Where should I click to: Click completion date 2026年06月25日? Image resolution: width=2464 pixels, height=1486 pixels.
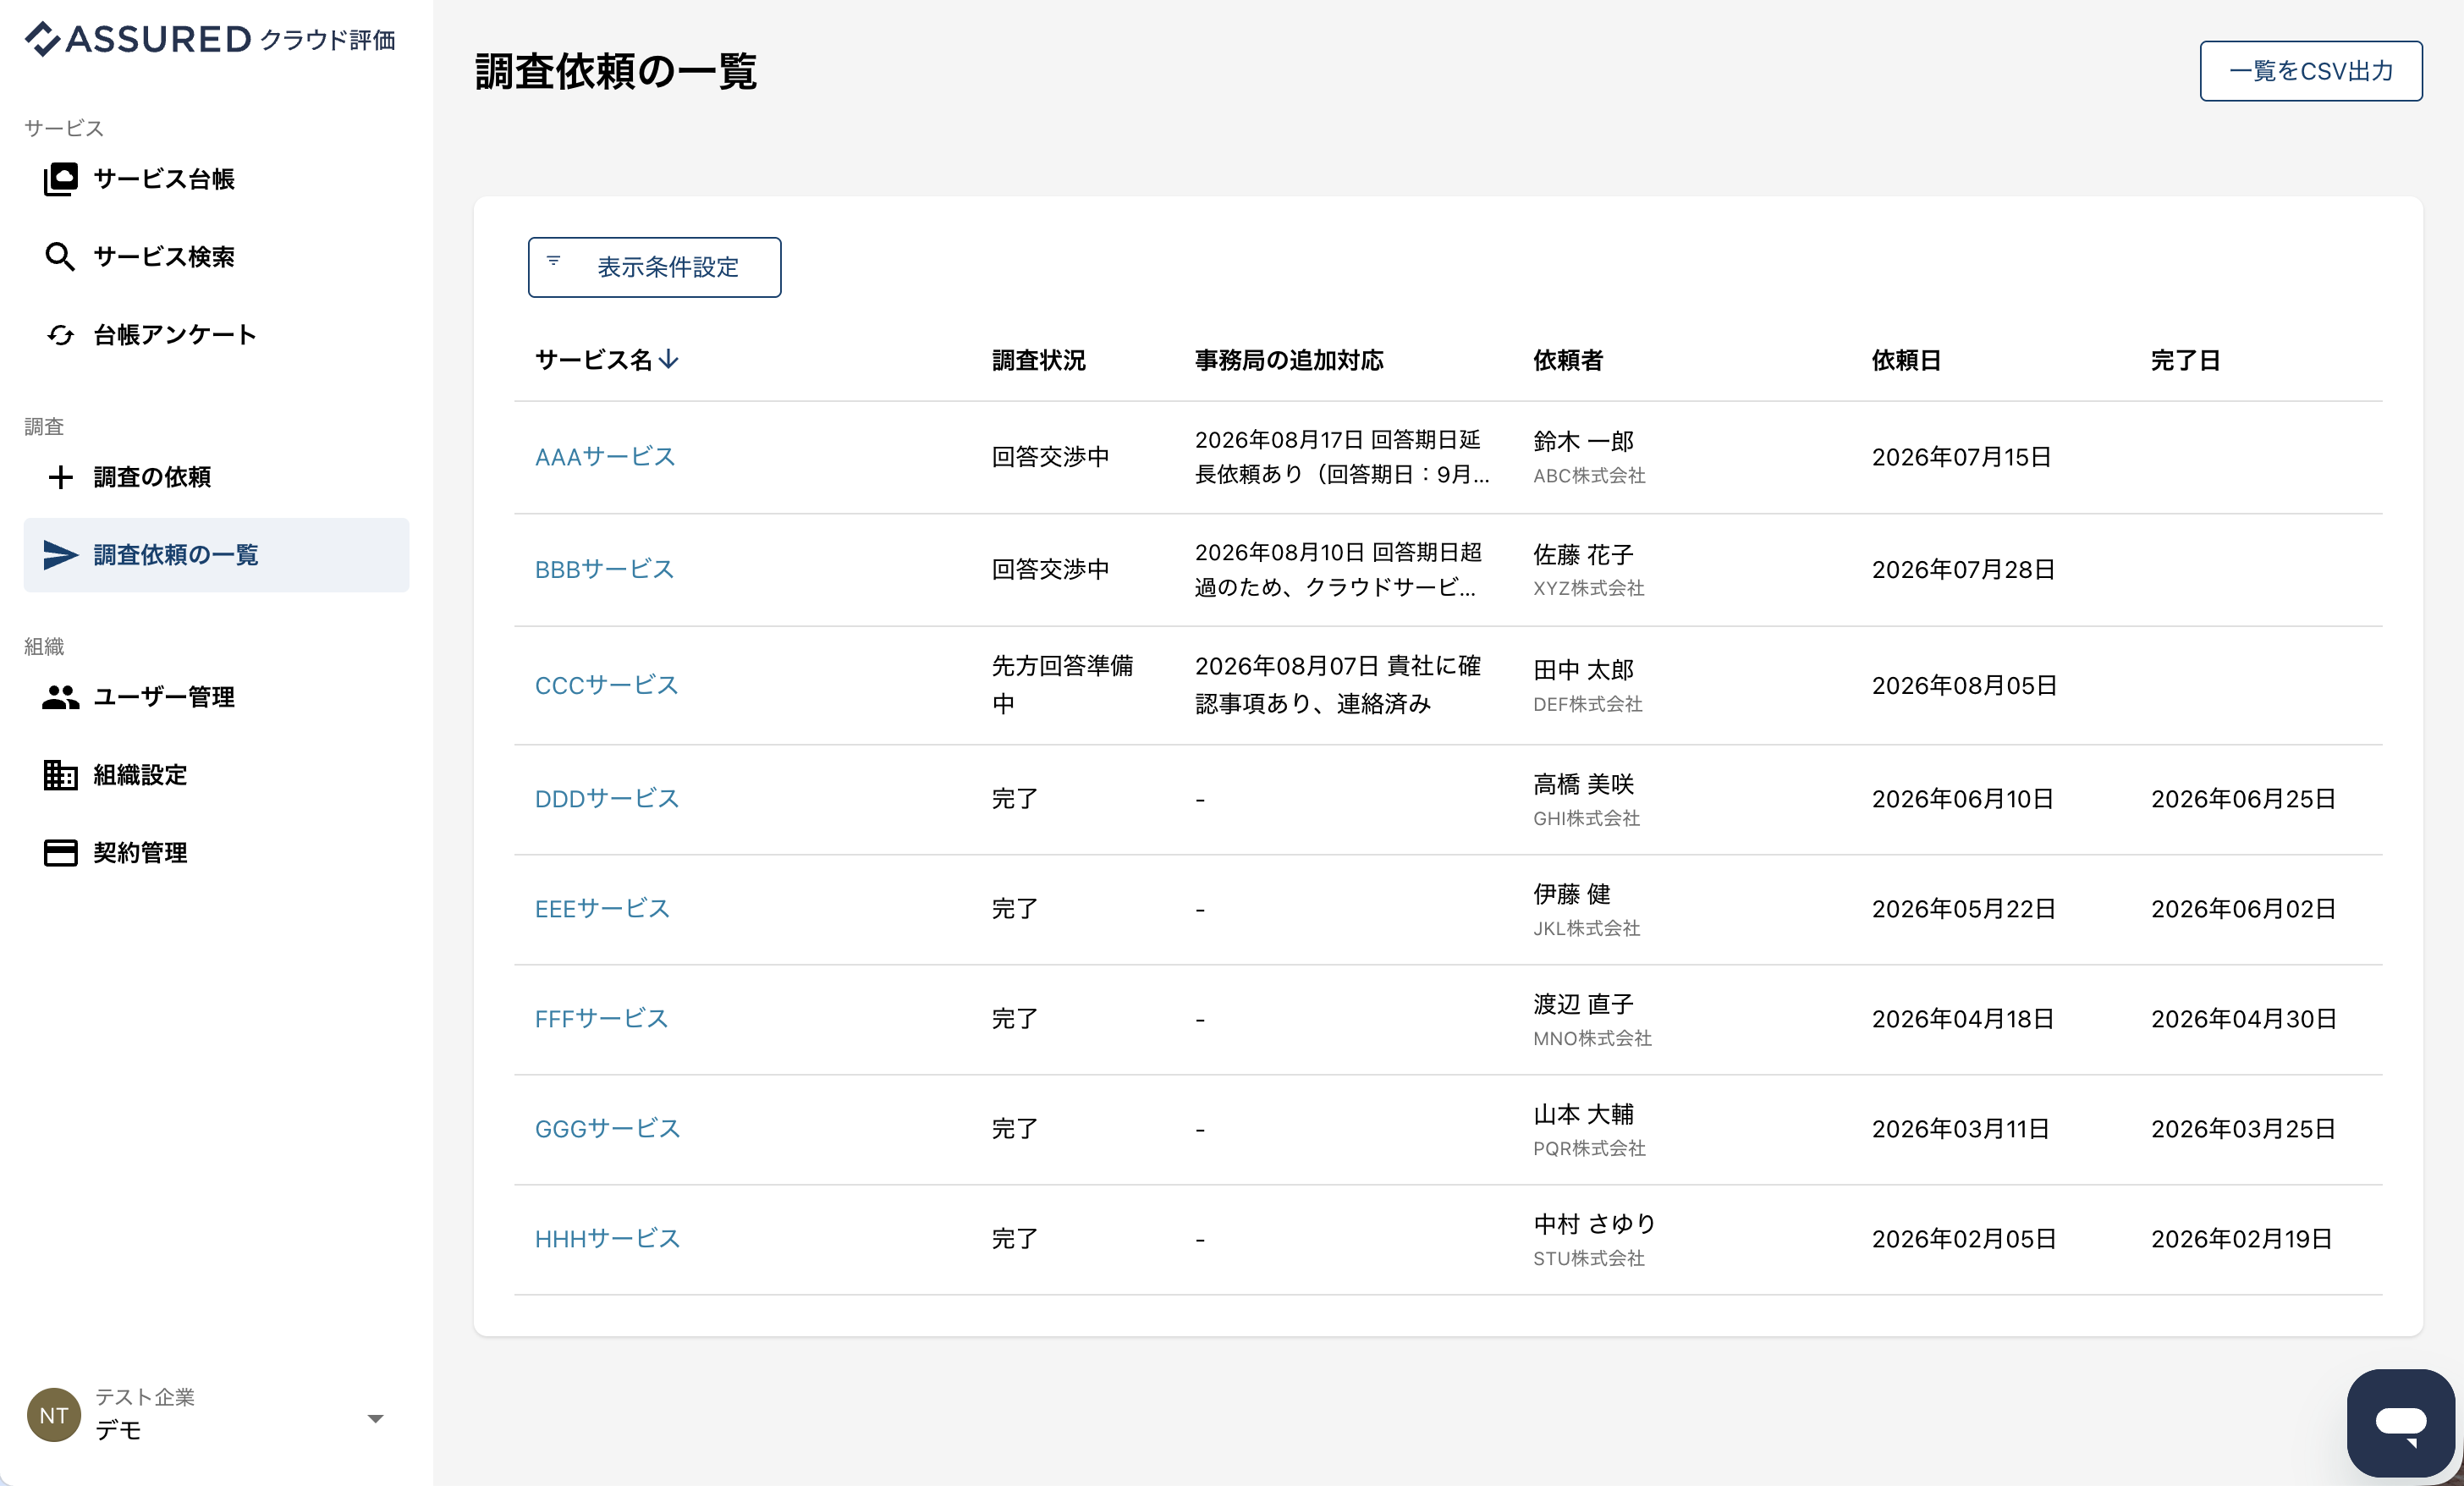(2243, 799)
